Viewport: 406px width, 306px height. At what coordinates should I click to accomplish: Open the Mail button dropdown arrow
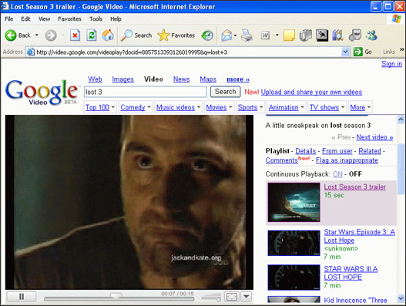coord(235,35)
